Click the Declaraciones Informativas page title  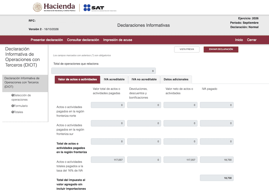click(x=143, y=25)
